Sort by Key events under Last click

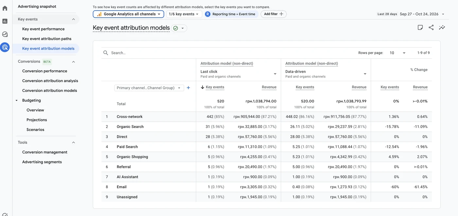215,87
